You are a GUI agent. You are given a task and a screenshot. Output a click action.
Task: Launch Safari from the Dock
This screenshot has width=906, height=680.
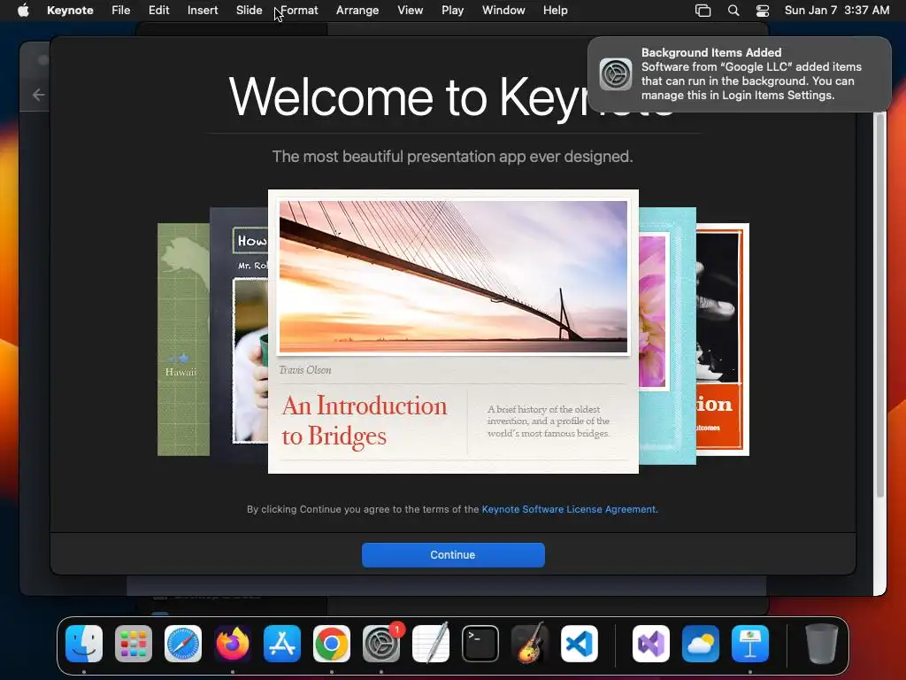click(183, 644)
